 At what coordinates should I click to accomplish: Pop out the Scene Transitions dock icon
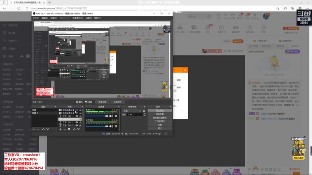(x=144, y=107)
